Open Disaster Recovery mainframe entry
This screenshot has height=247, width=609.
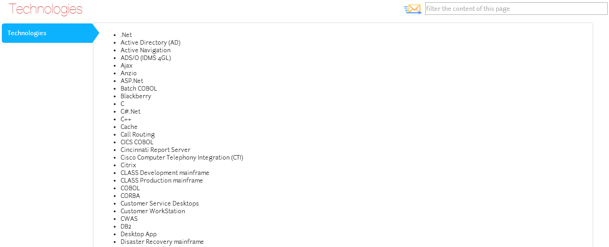point(162,242)
